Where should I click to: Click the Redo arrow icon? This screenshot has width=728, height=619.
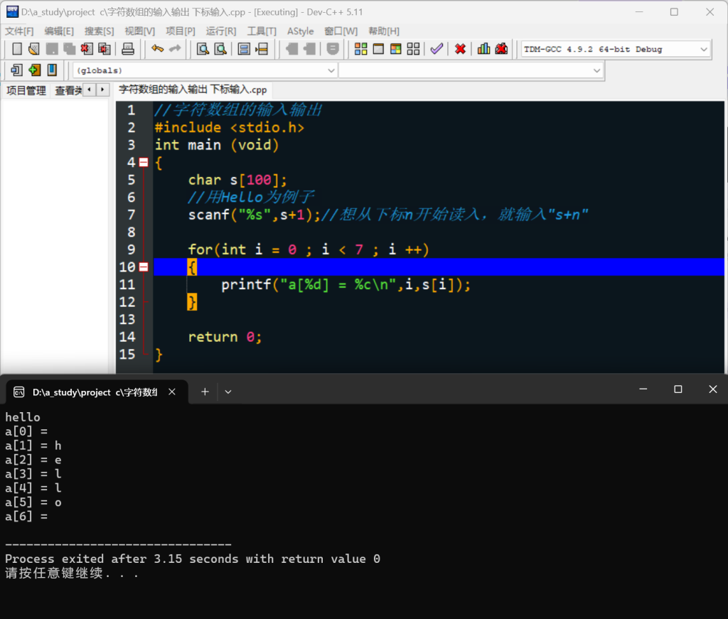click(x=175, y=49)
